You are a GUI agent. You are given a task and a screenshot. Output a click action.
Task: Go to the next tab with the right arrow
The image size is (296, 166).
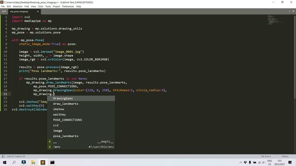coord(5,12)
